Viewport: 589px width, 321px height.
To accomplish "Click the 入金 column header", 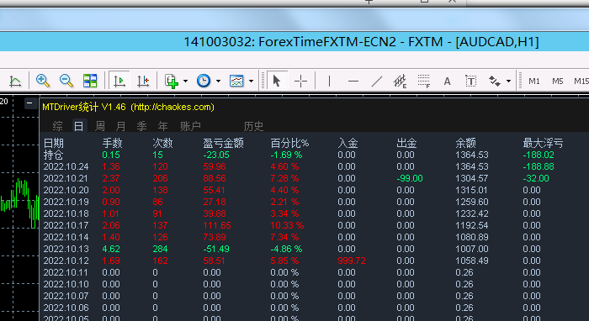I will click(348, 143).
